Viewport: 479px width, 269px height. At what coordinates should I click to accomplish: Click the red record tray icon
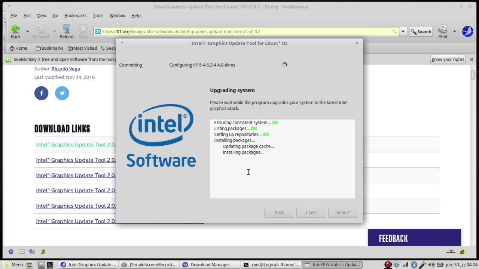pyautogui.click(x=388, y=265)
